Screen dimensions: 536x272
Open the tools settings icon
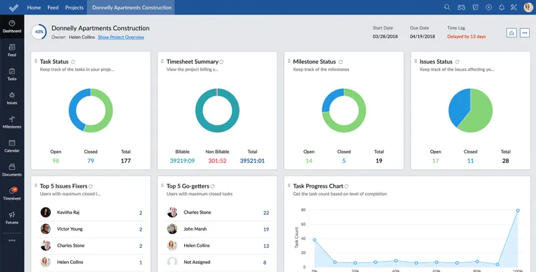(514, 7)
